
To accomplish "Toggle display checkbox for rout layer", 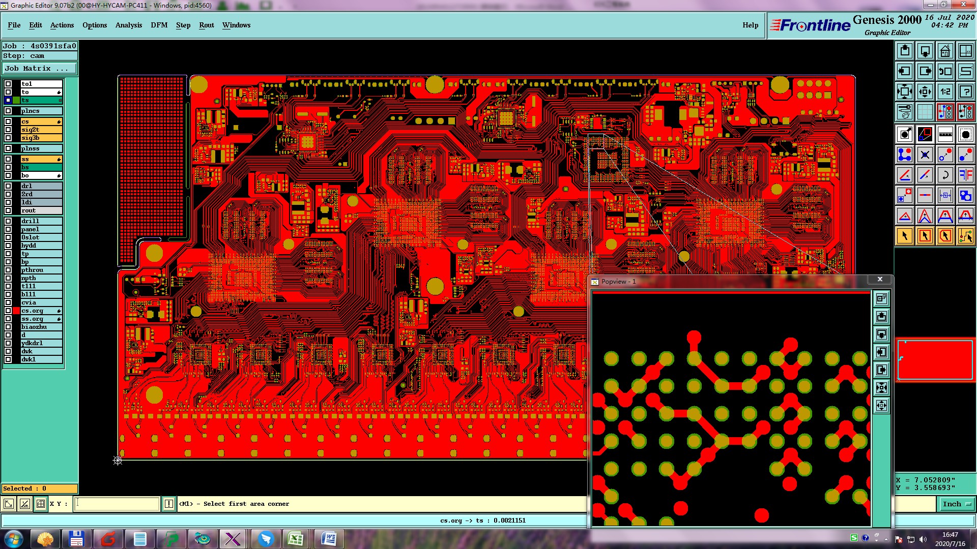I will pos(8,210).
